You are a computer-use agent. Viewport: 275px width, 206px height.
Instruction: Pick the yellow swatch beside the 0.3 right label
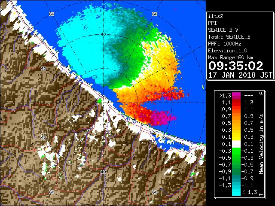point(236,137)
